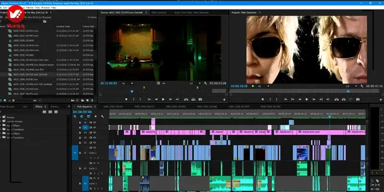Click Source monitor playhead on scrub bar
384x192 pixels.
(x=132, y=91)
